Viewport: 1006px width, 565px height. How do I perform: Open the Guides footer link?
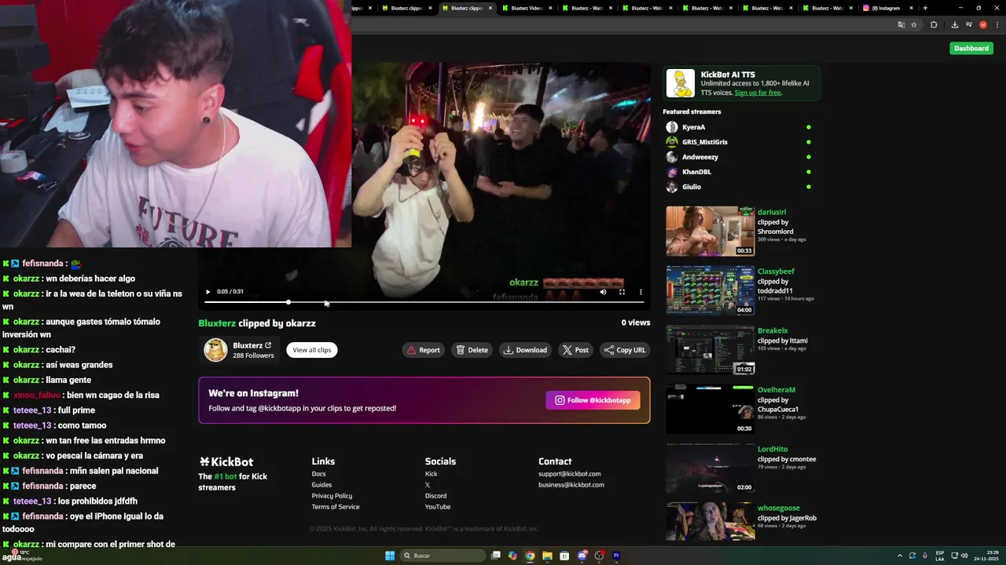[x=321, y=485]
